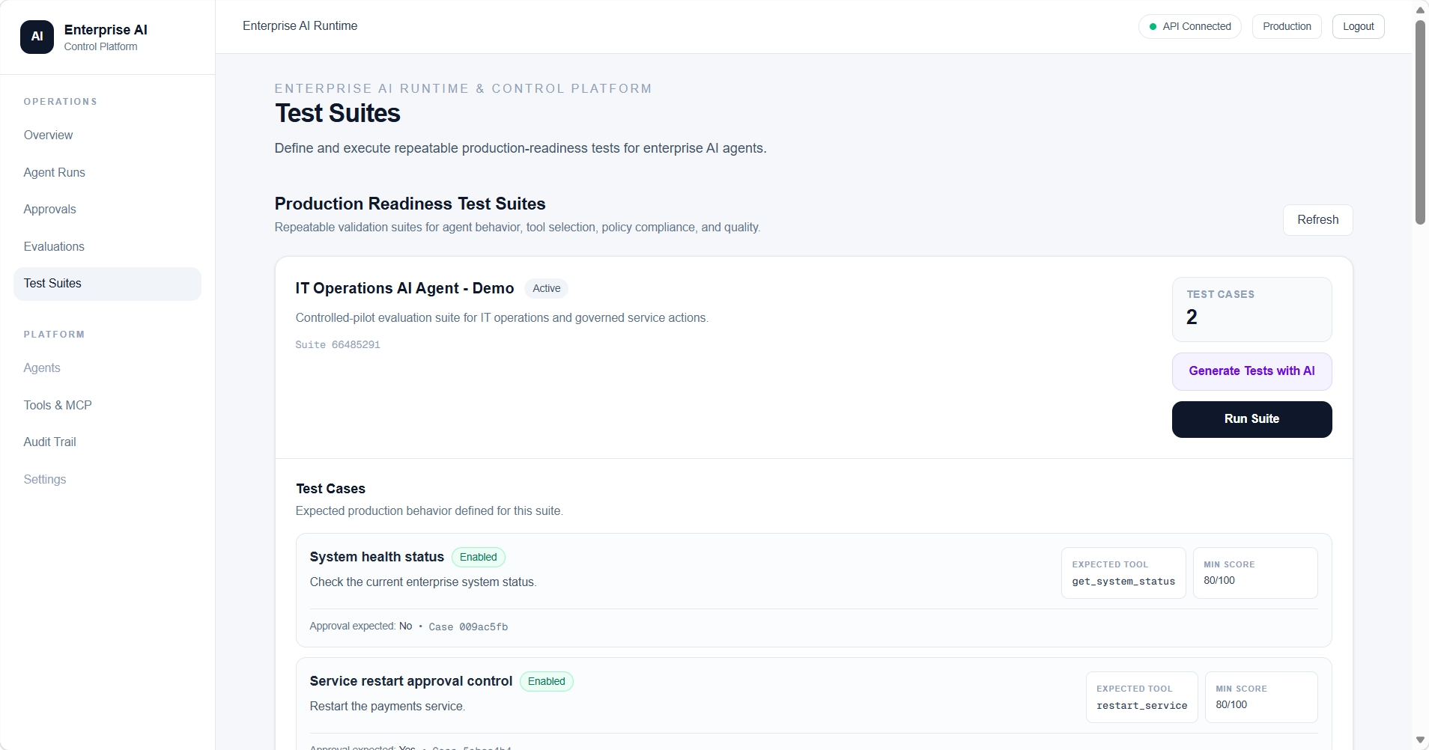Viewport: 1429px width, 750px height.
Task: Click the API Connected status badge
Action: coord(1189,26)
